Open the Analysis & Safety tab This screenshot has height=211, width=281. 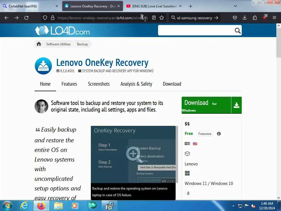pyautogui.click(x=136, y=84)
